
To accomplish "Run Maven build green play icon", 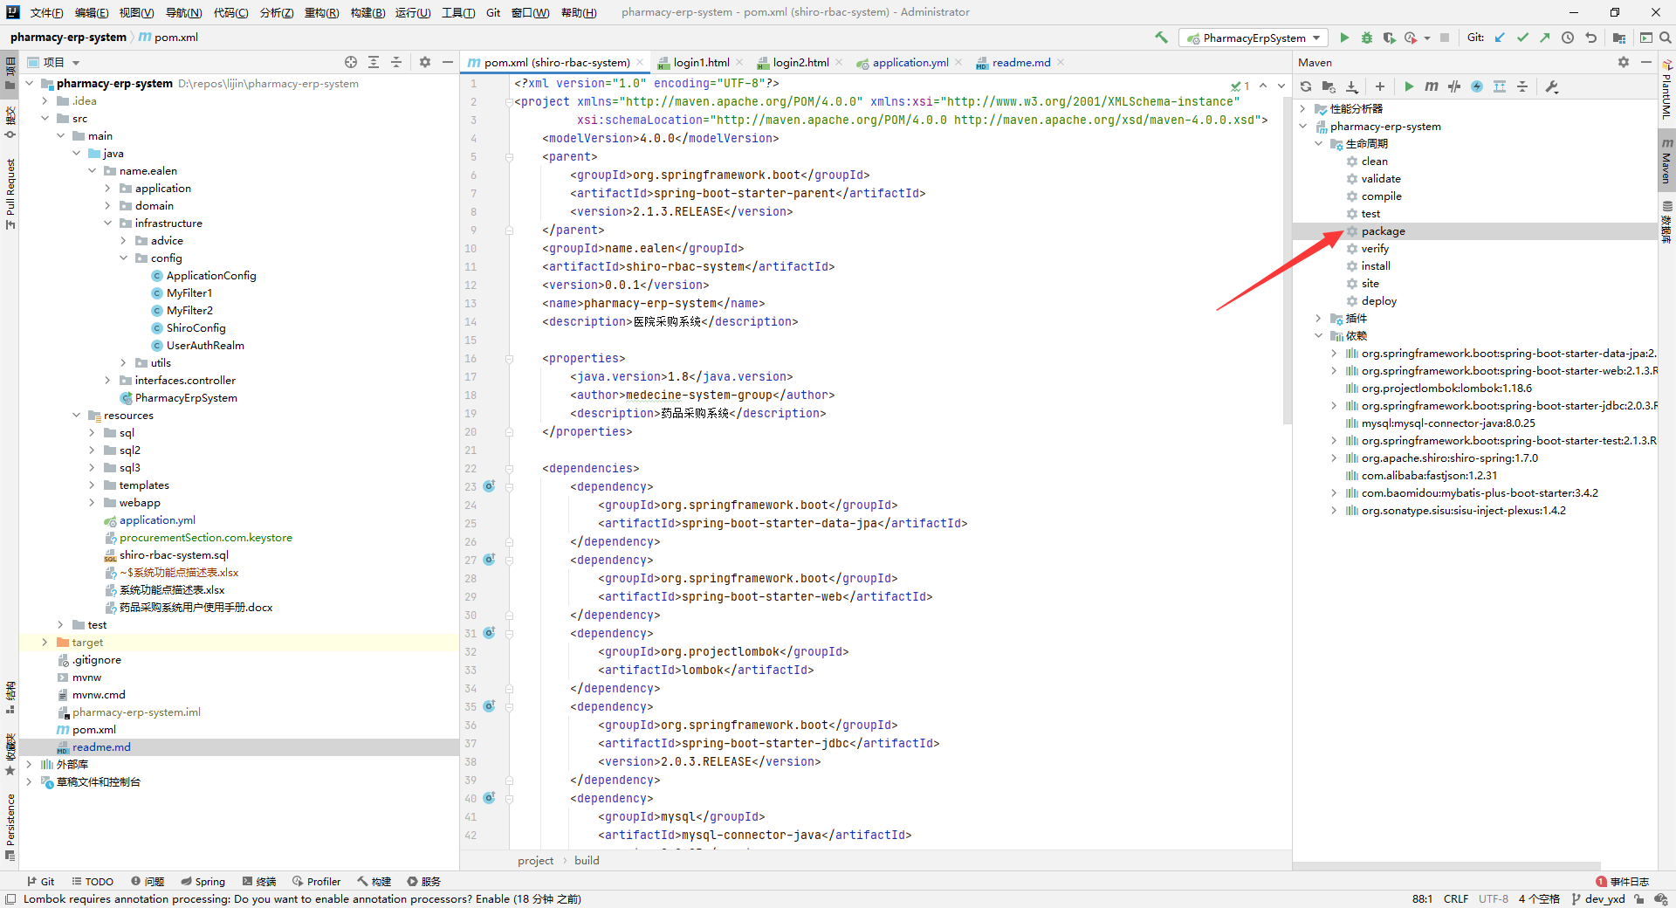I will coord(1409,86).
